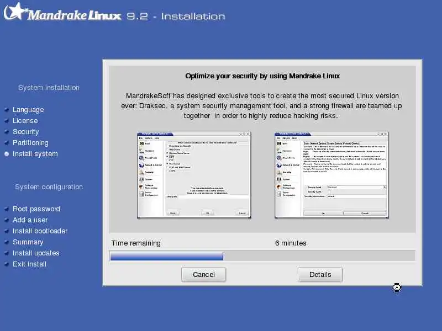Open the installation Details
The width and height of the screenshot is (442, 331).
tap(320, 274)
